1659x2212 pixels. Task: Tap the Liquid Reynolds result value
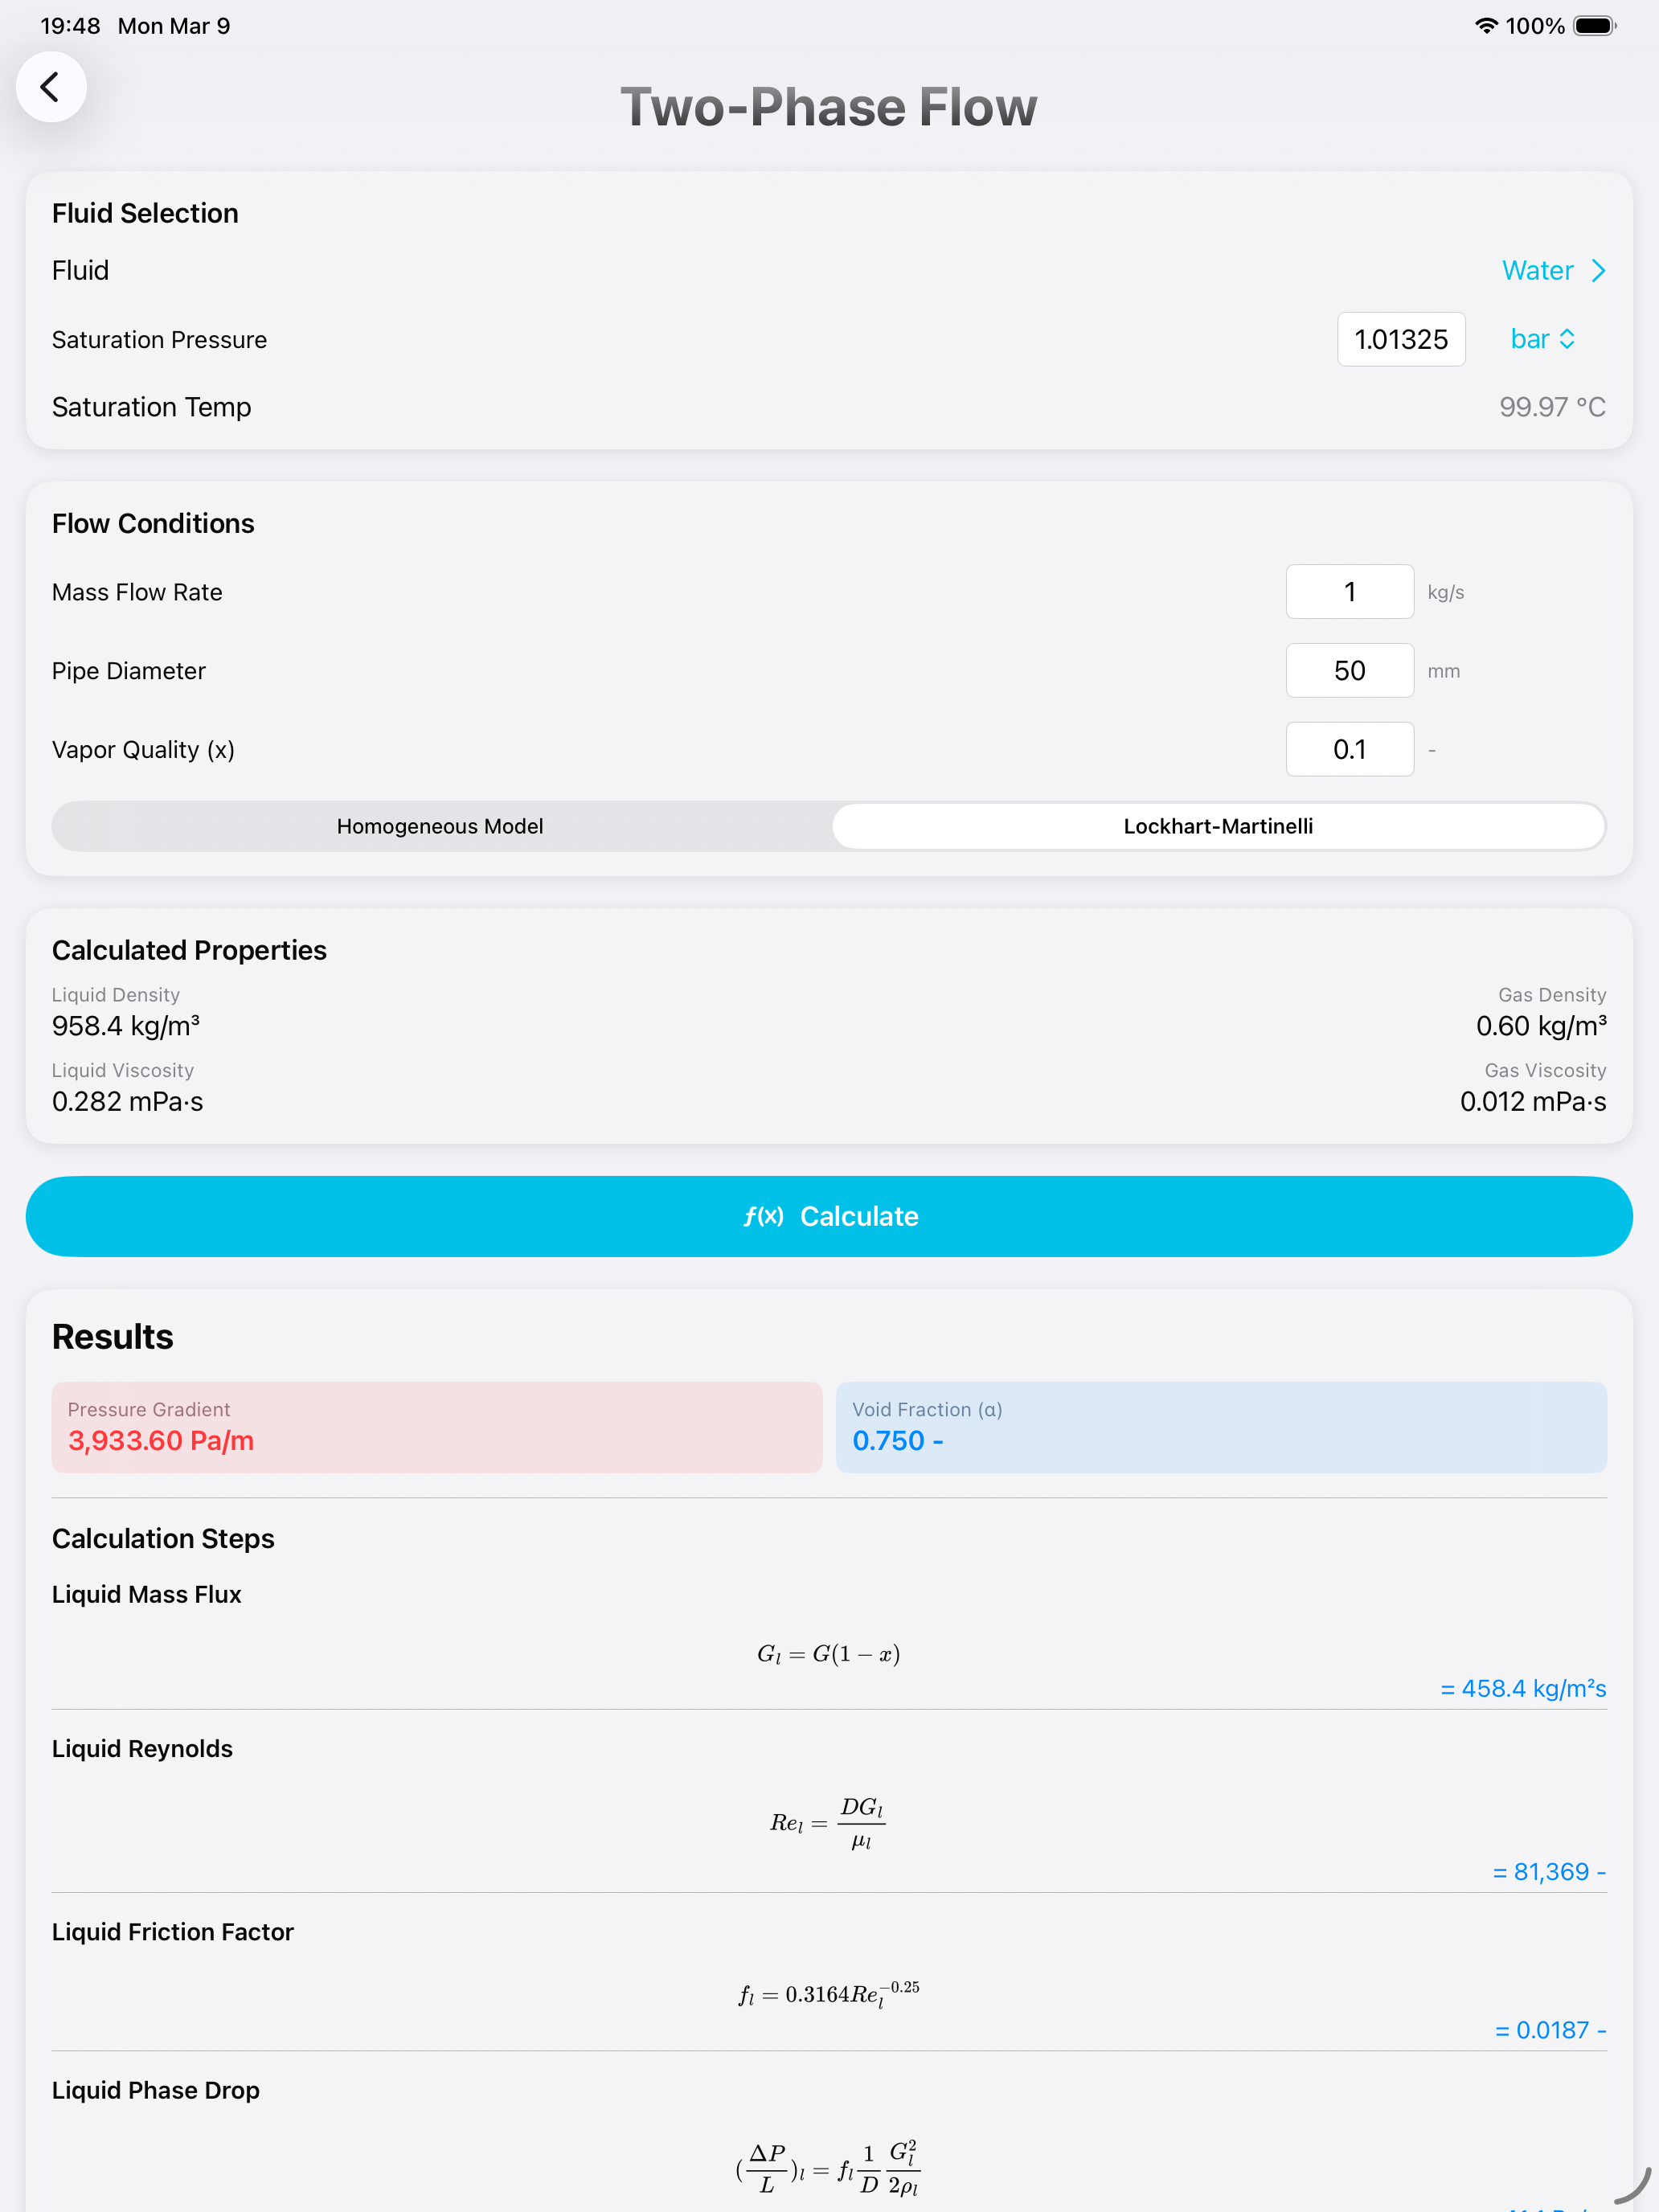pos(1549,1872)
